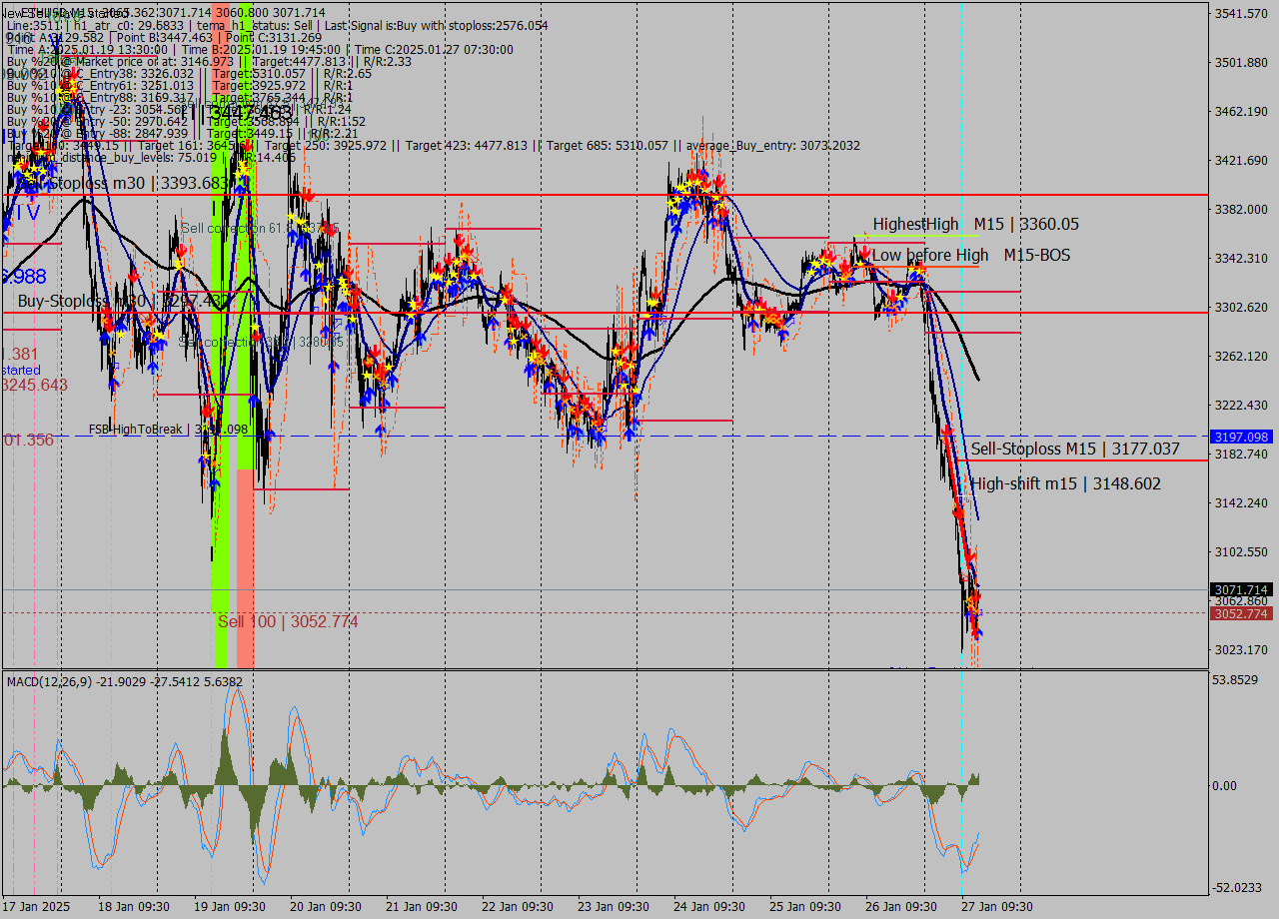
Task: Click the red '3245.643' label at left
Action: click(x=34, y=385)
